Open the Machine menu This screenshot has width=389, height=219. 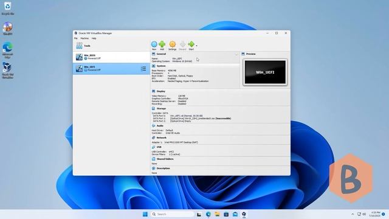[x=84, y=38]
